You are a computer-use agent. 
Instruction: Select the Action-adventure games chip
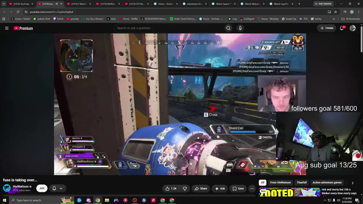click(327, 183)
